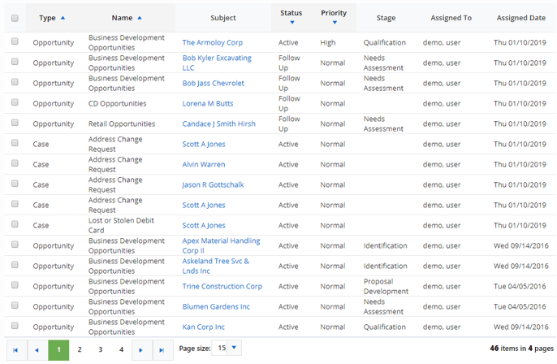Open the Bob Jass Chevrolet link
Viewport: 557px width, 364px height.
pos(213,83)
